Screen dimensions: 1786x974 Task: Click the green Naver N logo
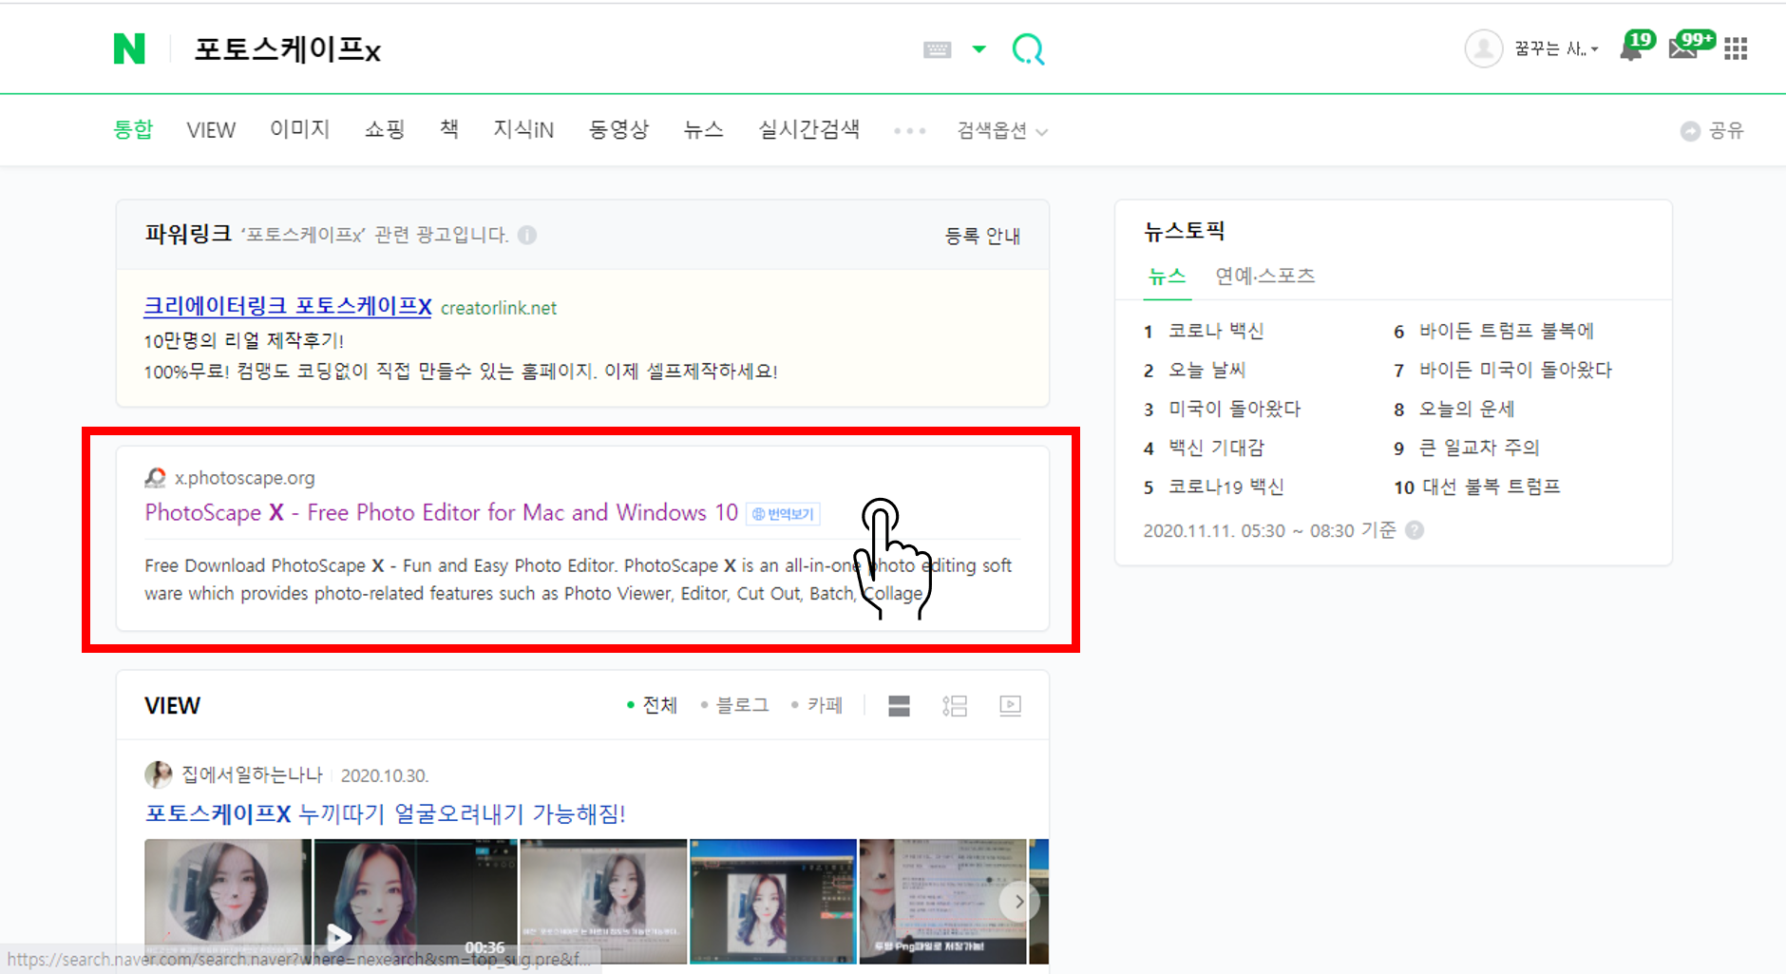click(129, 48)
